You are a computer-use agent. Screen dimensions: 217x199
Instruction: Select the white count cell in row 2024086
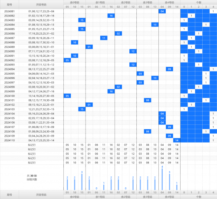(199, 33)
